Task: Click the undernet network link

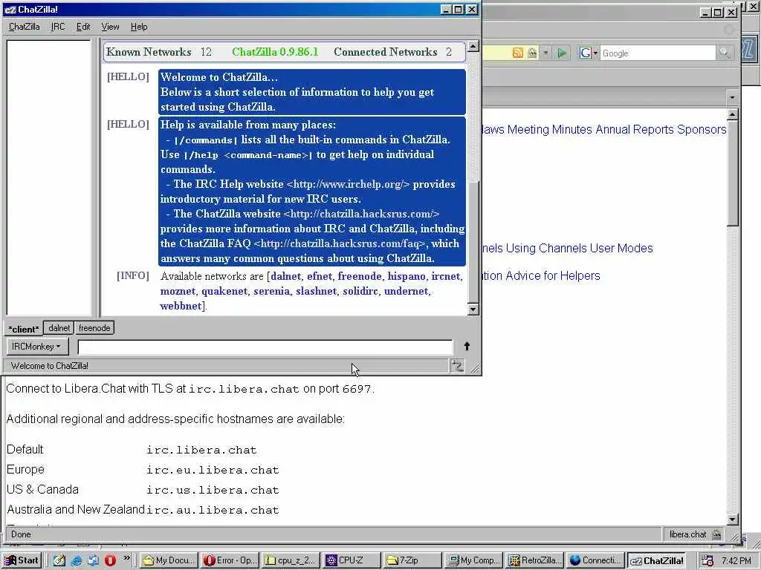Action: tap(407, 291)
